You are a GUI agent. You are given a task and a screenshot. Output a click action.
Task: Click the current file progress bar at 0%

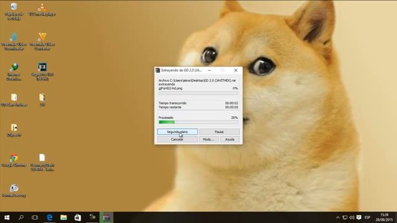[x=198, y=93]
